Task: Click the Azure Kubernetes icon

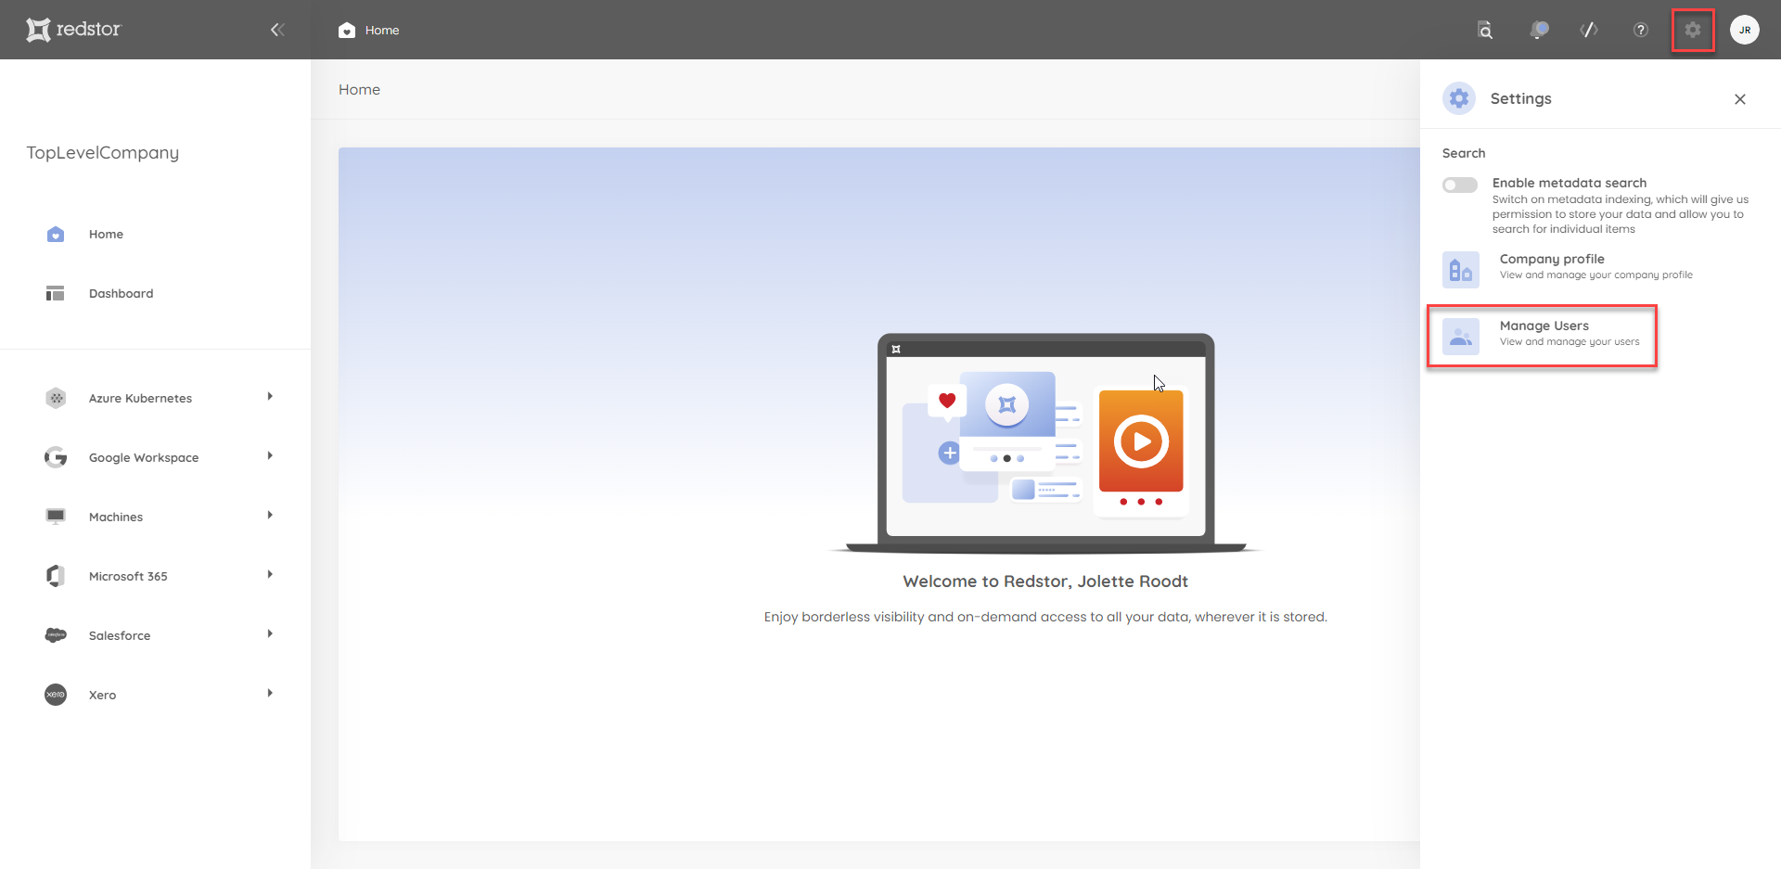Action: [56, 398]
